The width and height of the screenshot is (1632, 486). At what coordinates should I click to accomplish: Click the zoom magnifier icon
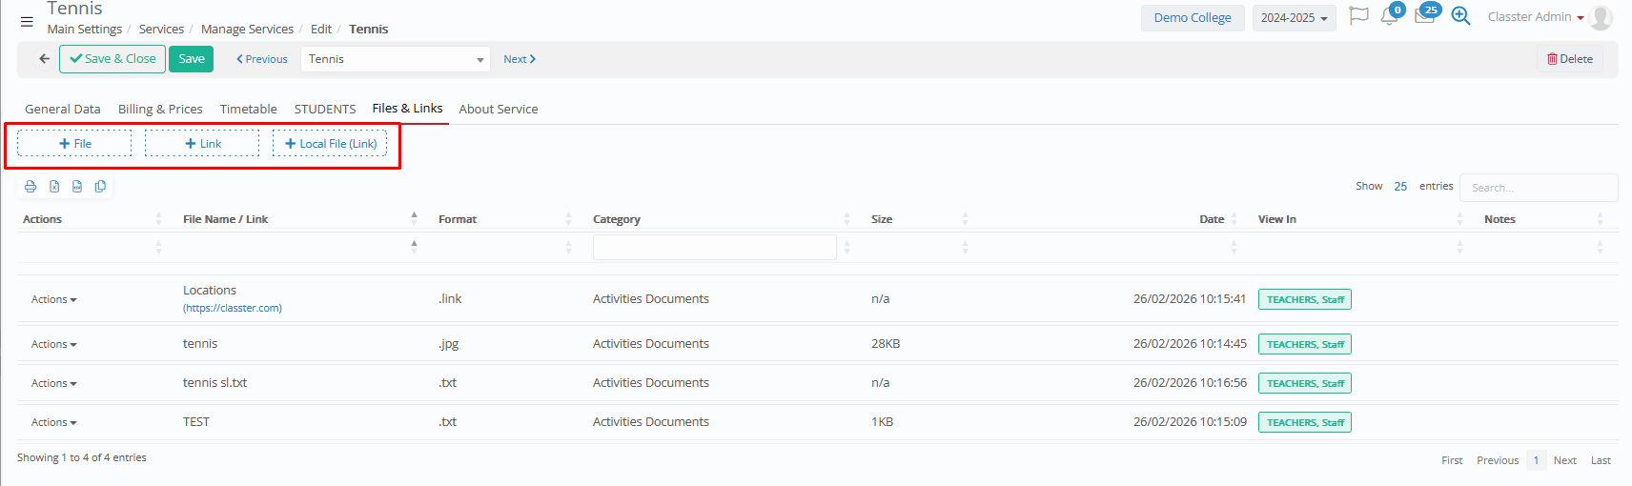point(1460,16)
